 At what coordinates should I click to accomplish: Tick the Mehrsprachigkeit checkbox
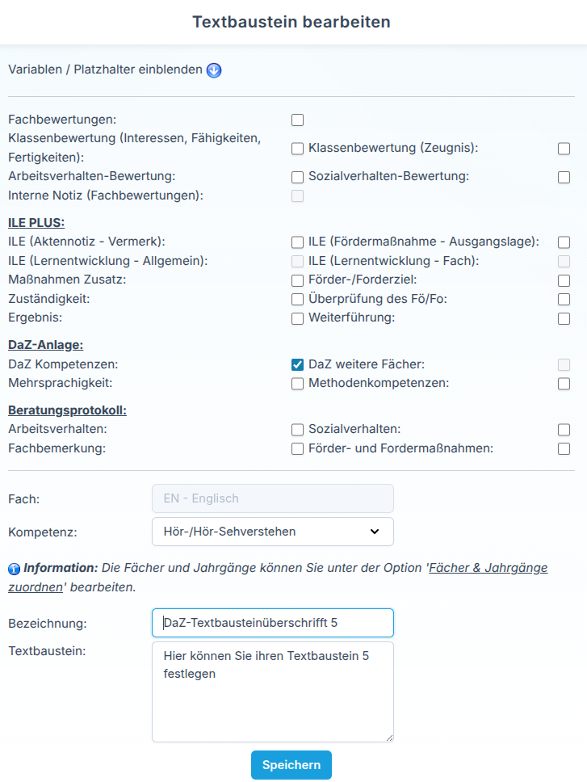297,384
